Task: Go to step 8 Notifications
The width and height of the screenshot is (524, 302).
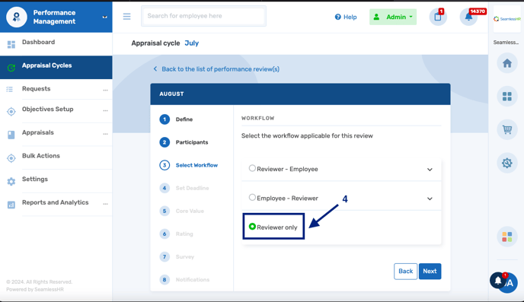Action: coord(184,280)
